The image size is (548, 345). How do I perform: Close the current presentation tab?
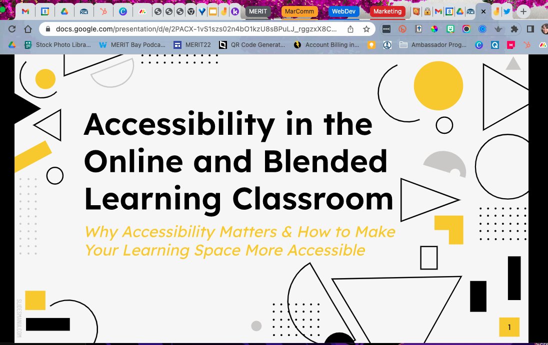tap(483, 11)
